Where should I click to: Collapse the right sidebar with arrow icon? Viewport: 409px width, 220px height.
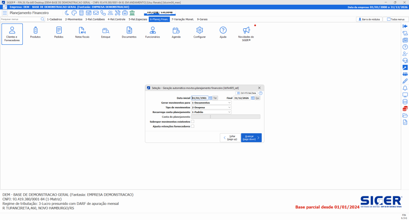(x=405, y=26)
